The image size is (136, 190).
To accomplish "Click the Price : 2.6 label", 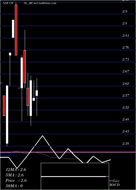I will coord(16,180).
